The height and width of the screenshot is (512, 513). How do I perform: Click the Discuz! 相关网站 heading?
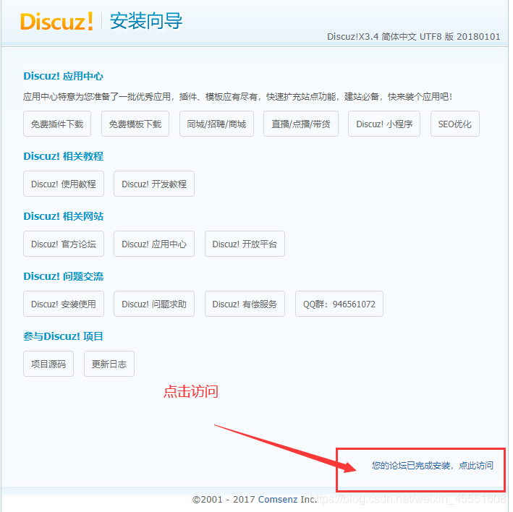[63, 216]
